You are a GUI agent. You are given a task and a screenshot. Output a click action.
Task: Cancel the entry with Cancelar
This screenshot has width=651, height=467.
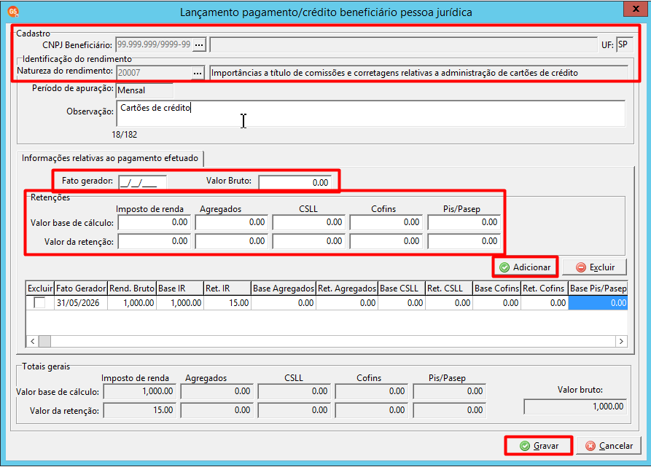(609, 446)
